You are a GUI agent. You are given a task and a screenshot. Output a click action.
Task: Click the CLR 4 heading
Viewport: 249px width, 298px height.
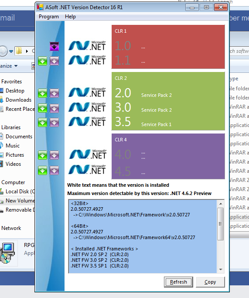[x=121, y=140]
